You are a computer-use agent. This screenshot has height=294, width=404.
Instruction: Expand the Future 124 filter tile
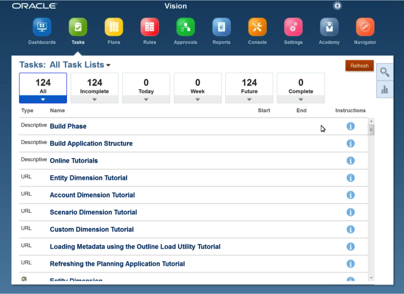coord(249,100)
